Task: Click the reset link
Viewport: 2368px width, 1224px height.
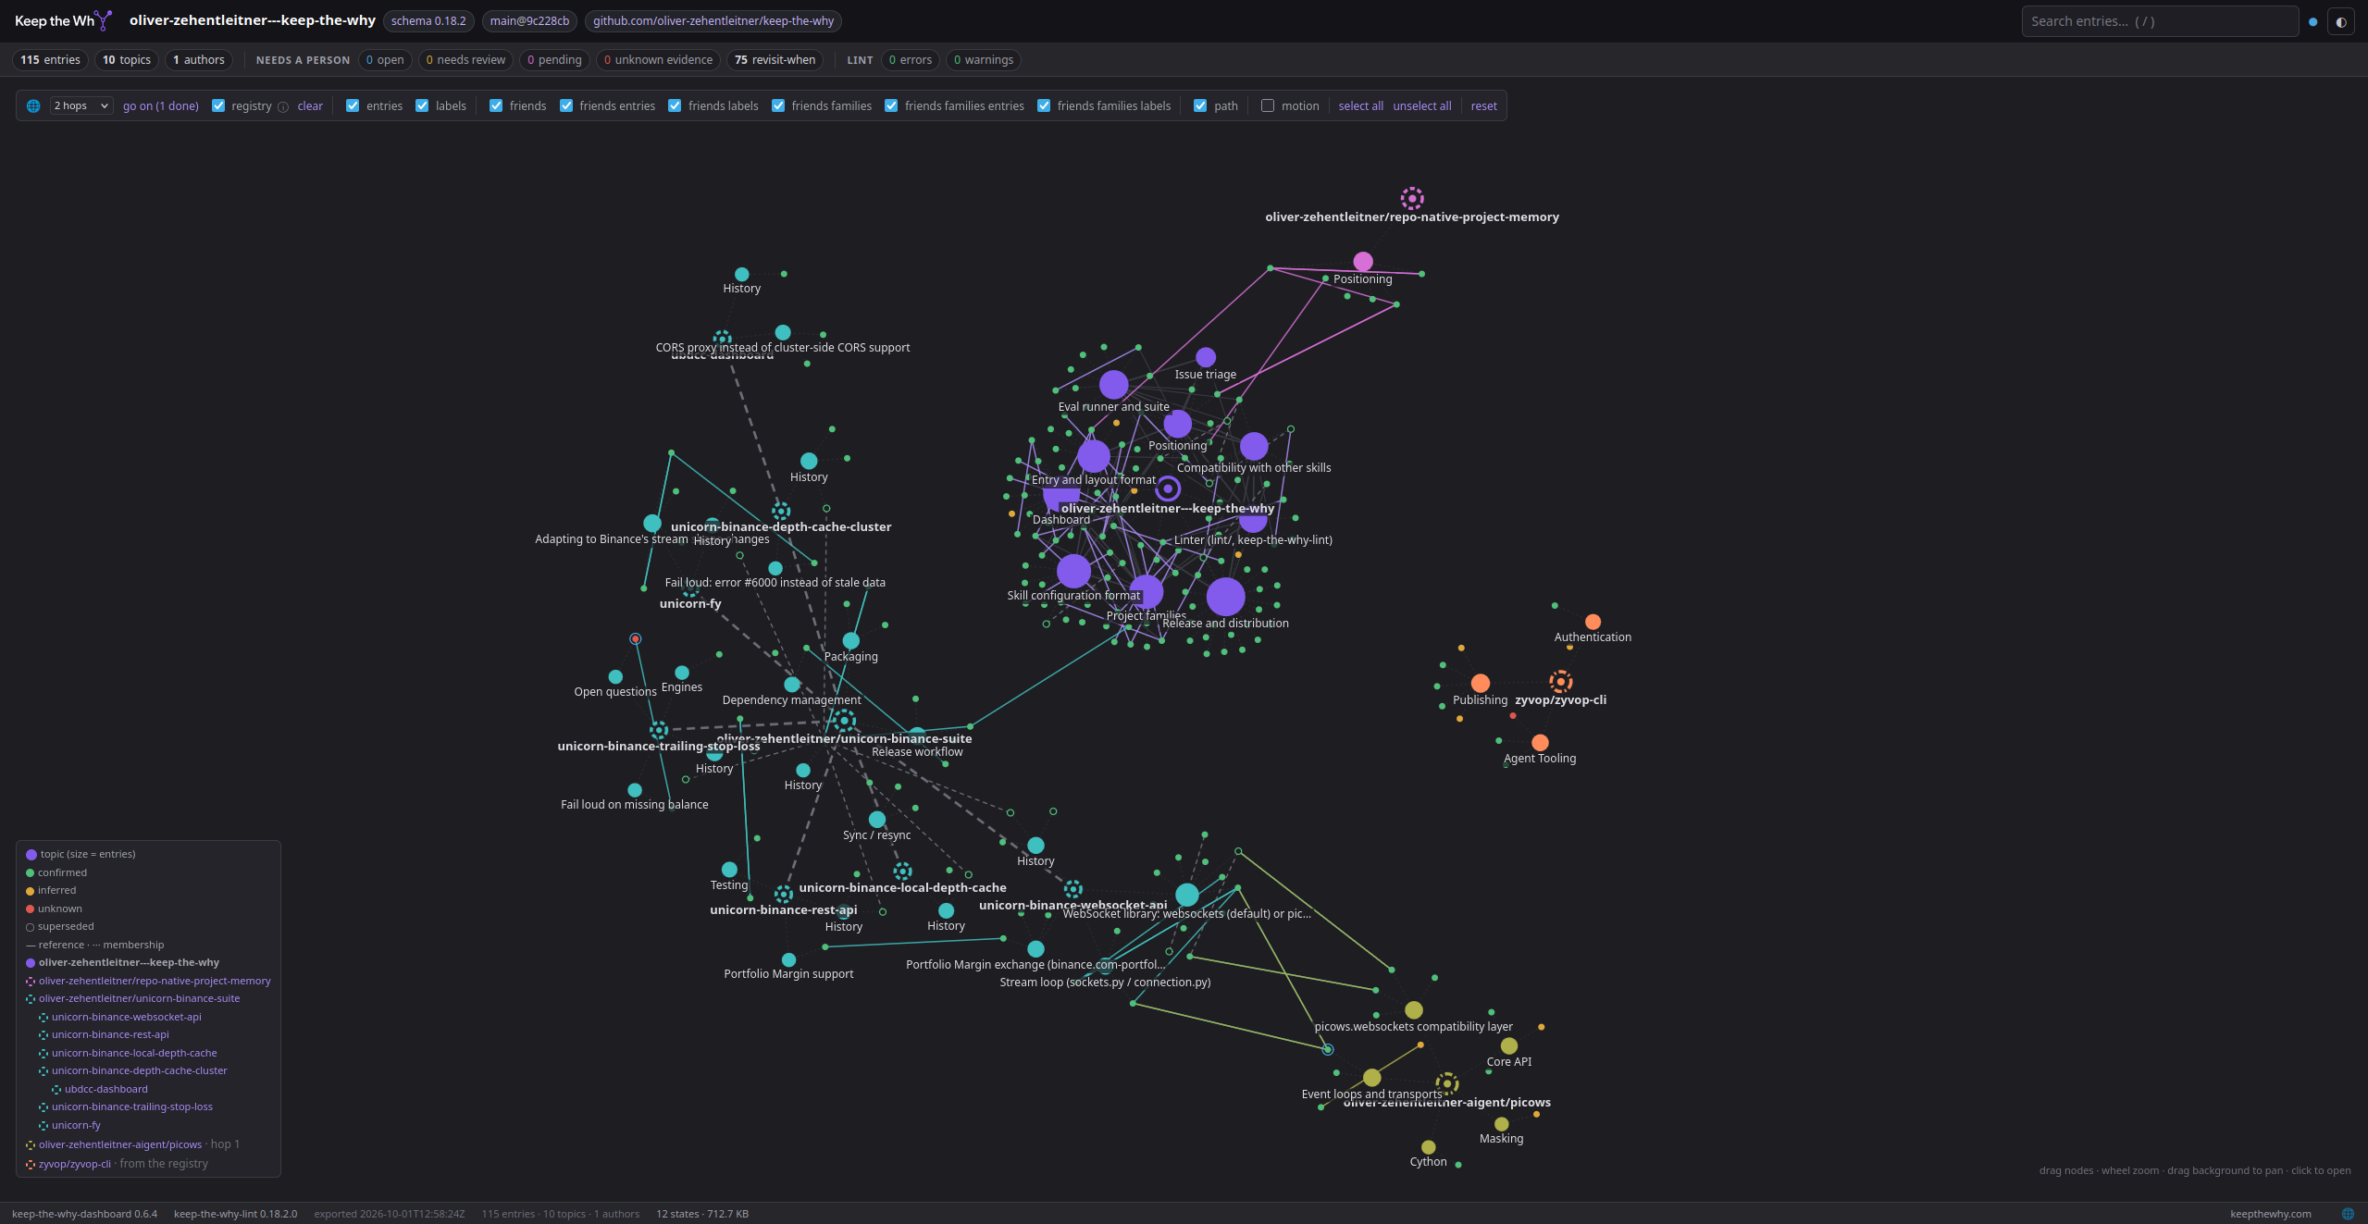Action: [1483, 106]
